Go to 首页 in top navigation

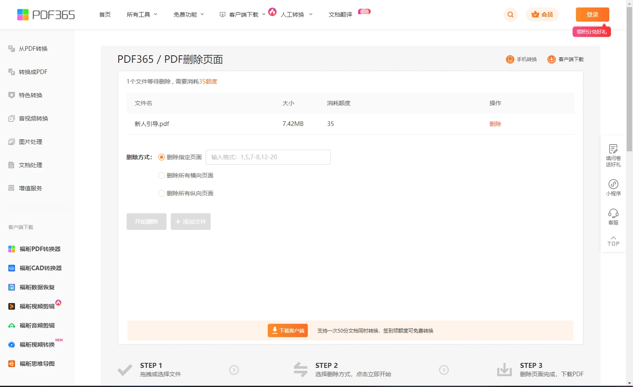pyautogui.click(x=105, y=15)
